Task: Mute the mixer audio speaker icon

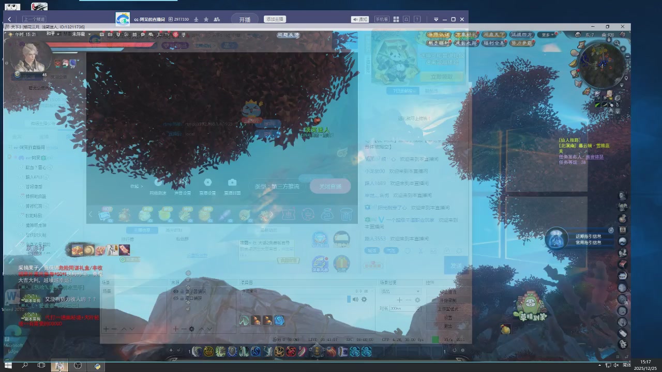Action: coord(355,299)
